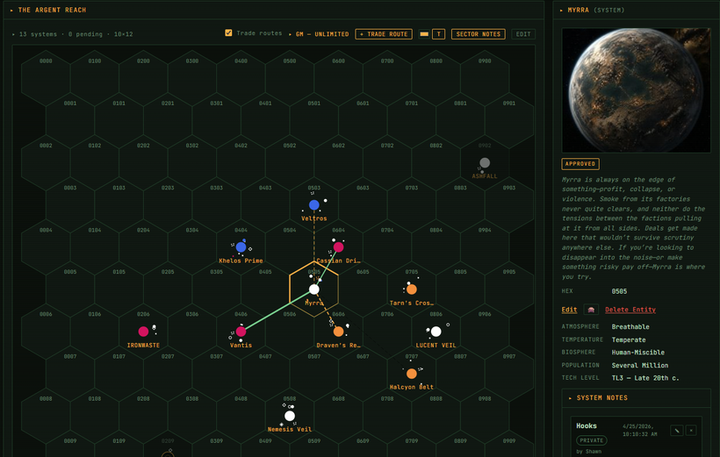Click the Halcyon Belt label
This screenshot has height=457, width=720.
(x=411, y=387)
